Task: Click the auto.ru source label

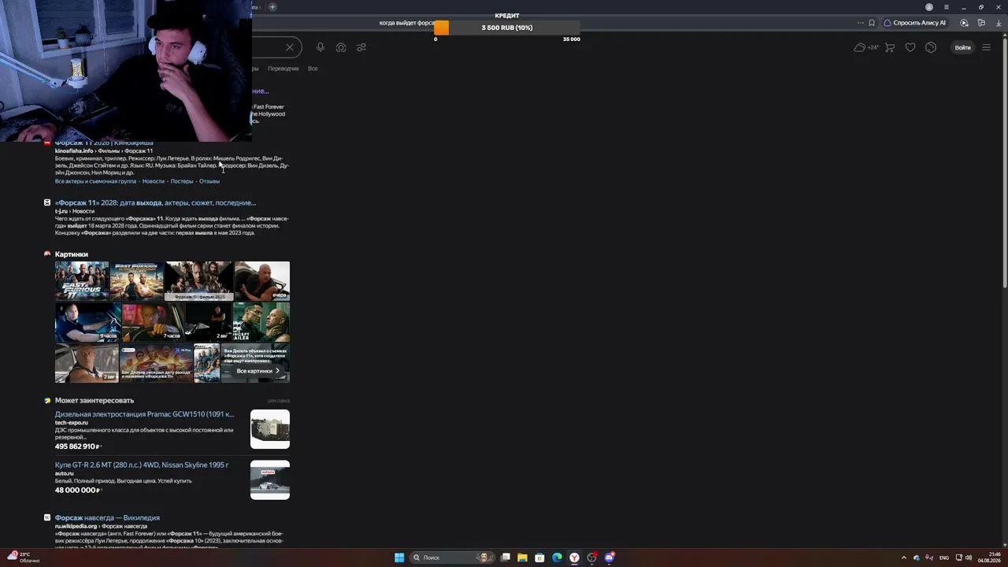Action: [x=64, y=473]
